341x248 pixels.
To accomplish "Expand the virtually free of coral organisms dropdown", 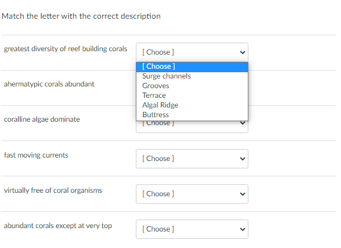I will click(192, 194).
